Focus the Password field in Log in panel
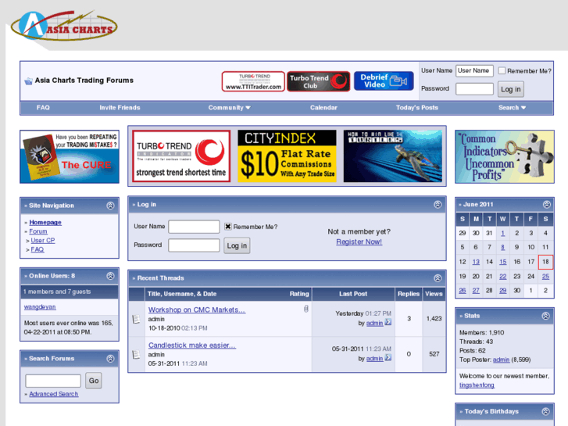 point(195,245)
